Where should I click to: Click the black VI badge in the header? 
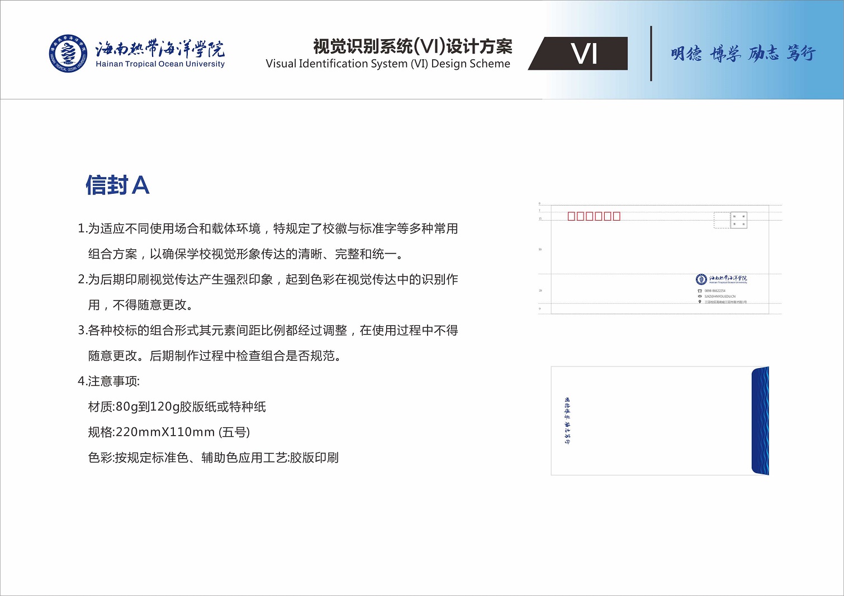584,54
